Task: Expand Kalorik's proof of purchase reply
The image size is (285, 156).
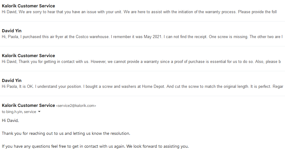Action: [x=142, y=59]
